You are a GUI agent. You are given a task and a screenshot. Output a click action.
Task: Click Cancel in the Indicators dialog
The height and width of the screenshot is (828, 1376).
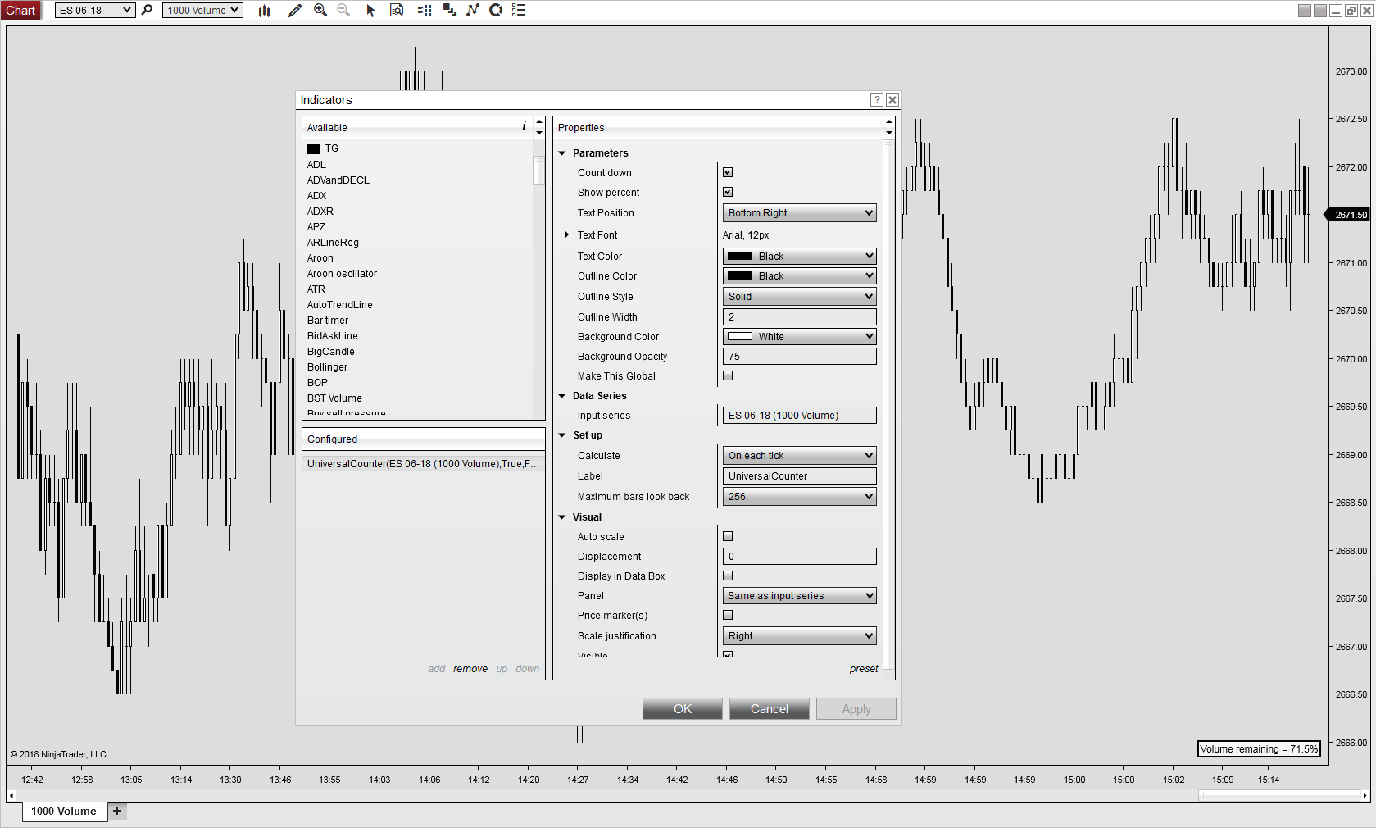[x=770, y=709]
